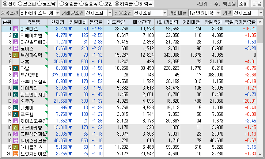Click the table scroll up arrow
265x159 pixels.
260,22
